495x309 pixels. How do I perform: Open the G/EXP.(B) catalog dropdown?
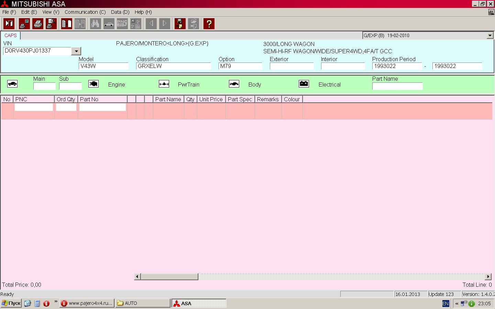pyautogui.click(x=490, y=35)
